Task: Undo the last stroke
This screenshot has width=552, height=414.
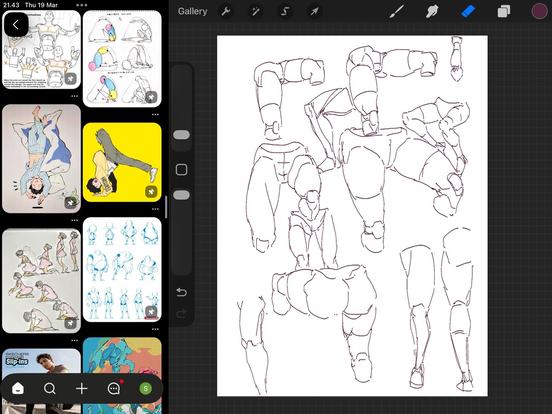Action: 182,292
